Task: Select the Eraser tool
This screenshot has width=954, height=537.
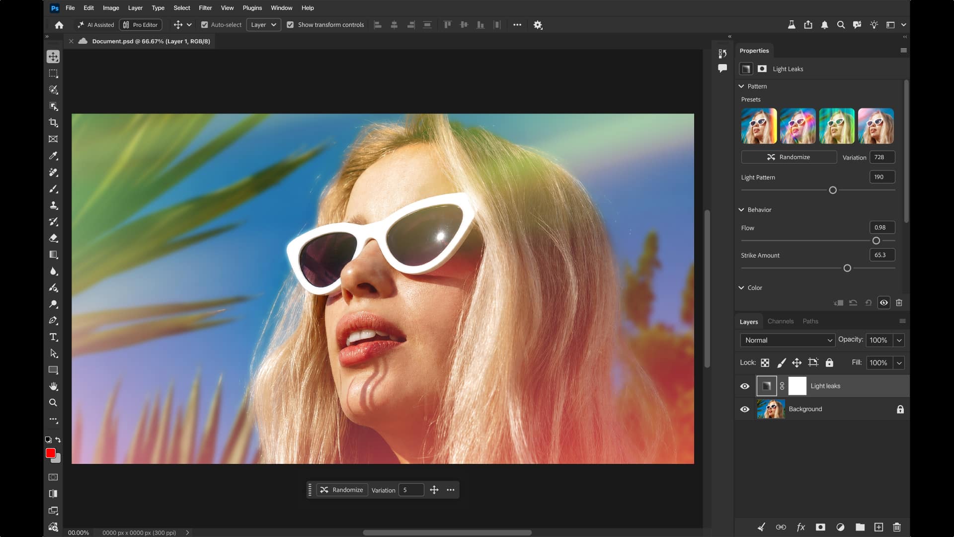Action: point(53,238)
